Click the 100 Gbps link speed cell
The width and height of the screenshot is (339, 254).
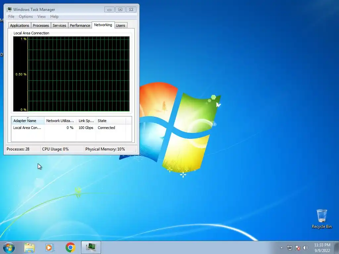tap(86, 128)
